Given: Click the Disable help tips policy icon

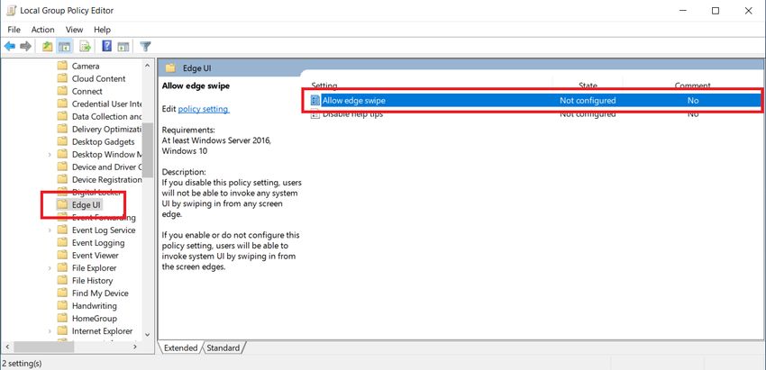Looking at the screenshot, I should (x=315, y=113).
